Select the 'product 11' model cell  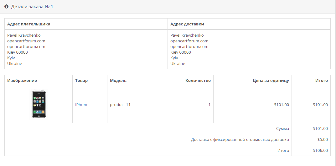pos(120,105)
